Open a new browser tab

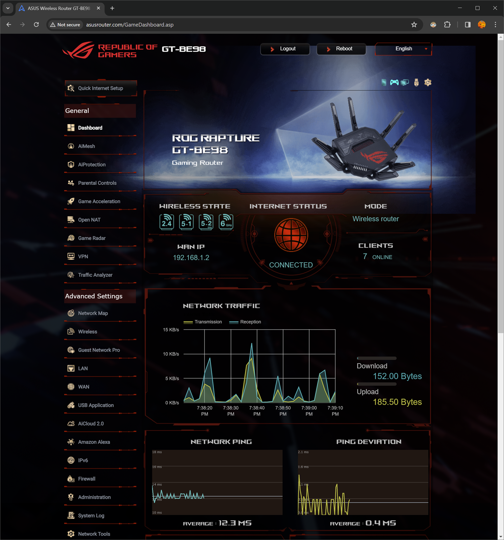point(112,8)
